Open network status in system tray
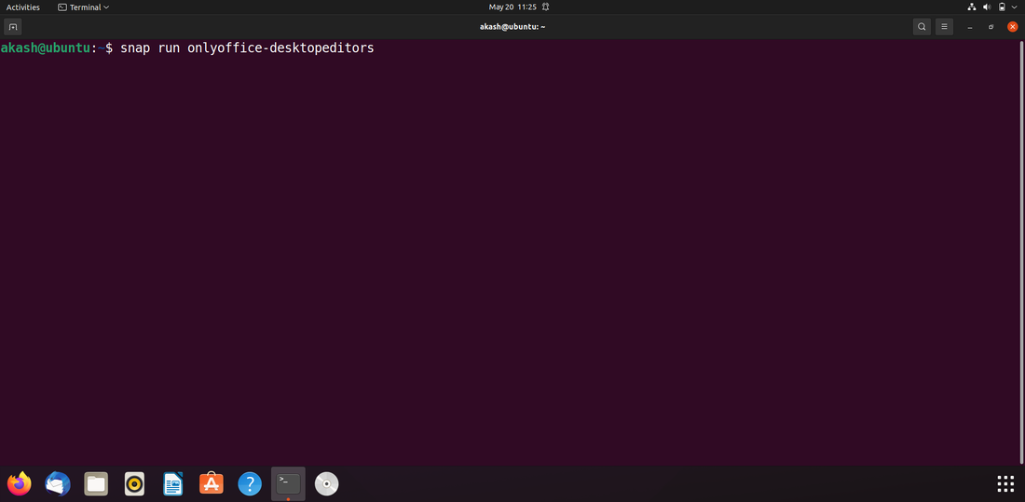The width and height of the screenshot is (1025, 502). click(x=971, y=7)
